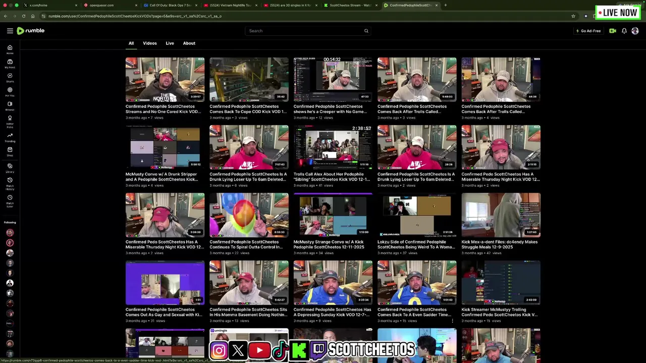Click the Ask Gemini button
Viewport: 646px width, 363px height.
pos(631,5)
